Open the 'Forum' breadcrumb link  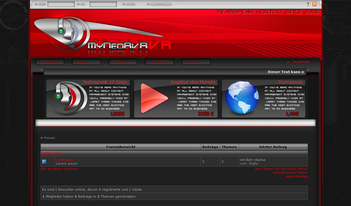[49, 138]
